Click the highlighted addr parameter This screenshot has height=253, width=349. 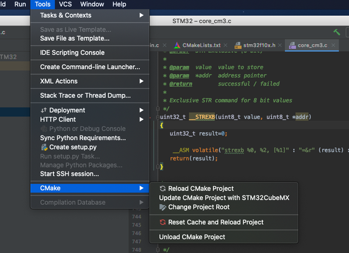[302, 117]
